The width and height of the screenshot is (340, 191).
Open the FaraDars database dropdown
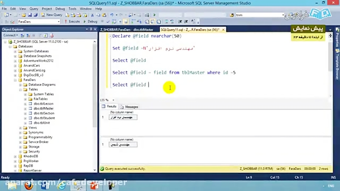pyautogui.click(x=59, y=22)
